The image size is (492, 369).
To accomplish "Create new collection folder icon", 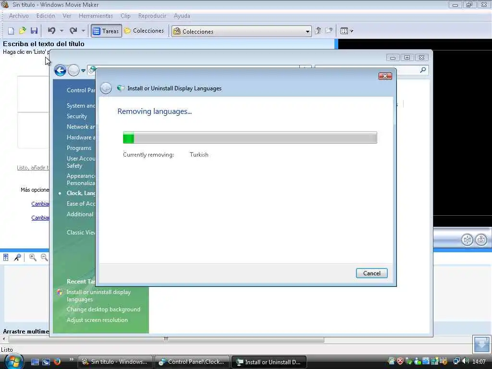I will (x=329, y=31).
